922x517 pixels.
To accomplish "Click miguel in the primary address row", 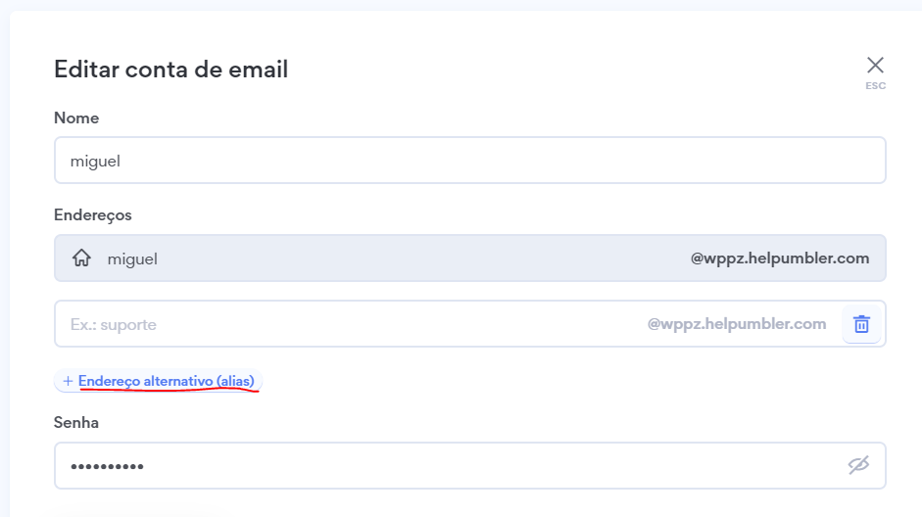I will coord(132,258).
